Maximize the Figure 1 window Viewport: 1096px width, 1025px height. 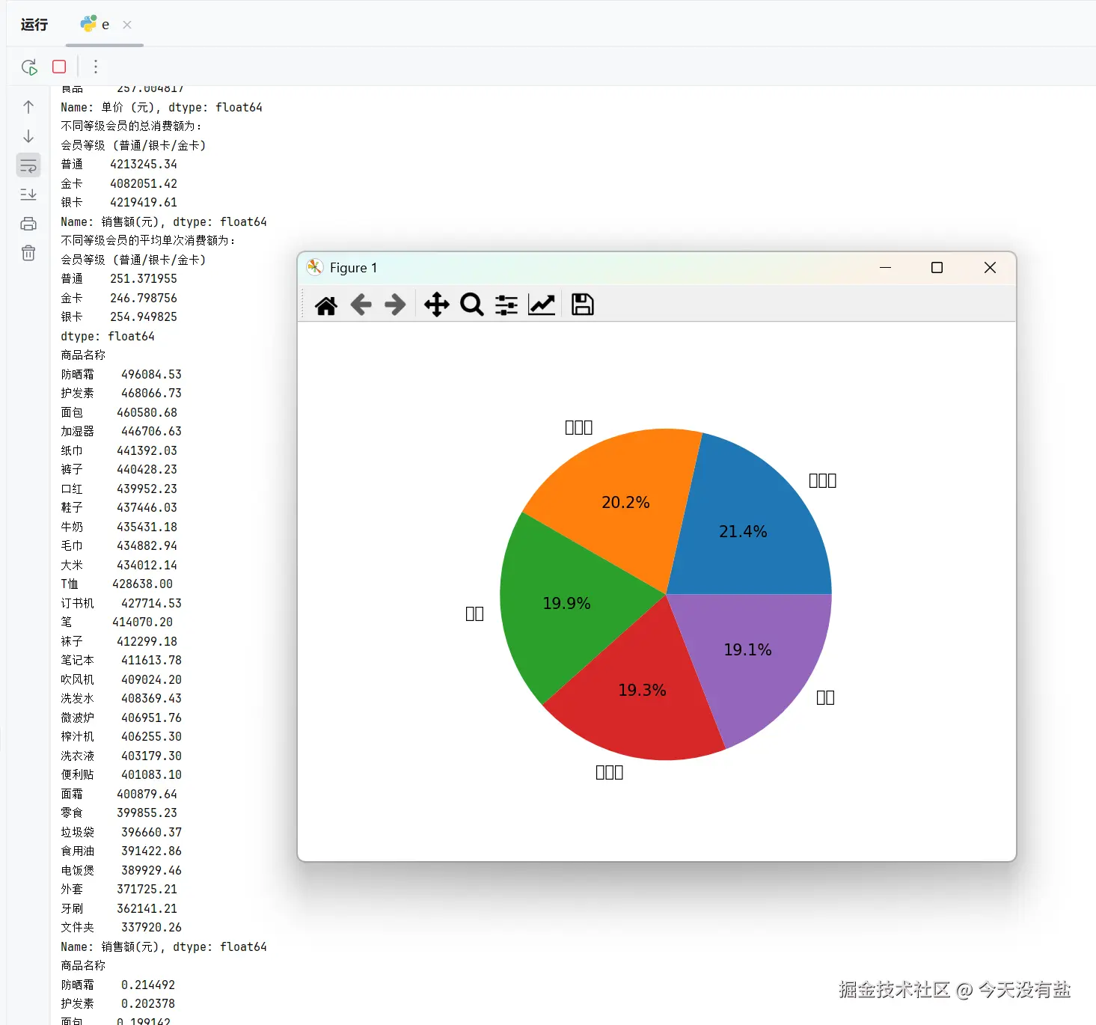[937, 267]
